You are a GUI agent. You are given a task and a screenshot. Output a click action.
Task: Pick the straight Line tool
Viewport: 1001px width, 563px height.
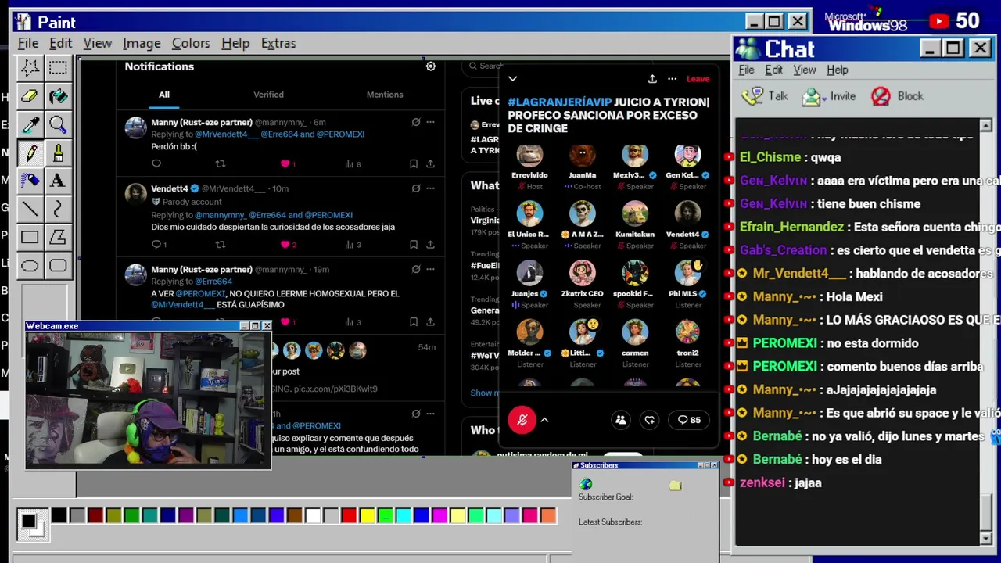[30, 208]
